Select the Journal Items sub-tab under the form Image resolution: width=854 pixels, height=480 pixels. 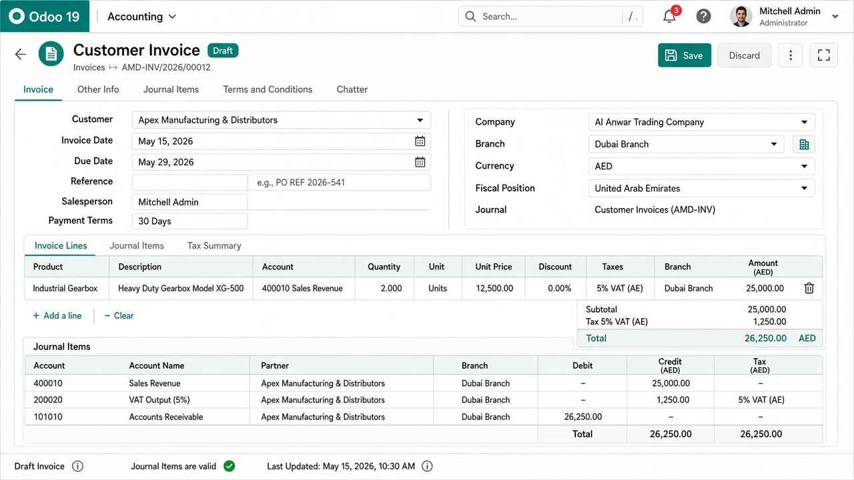(x=137, y=245)
